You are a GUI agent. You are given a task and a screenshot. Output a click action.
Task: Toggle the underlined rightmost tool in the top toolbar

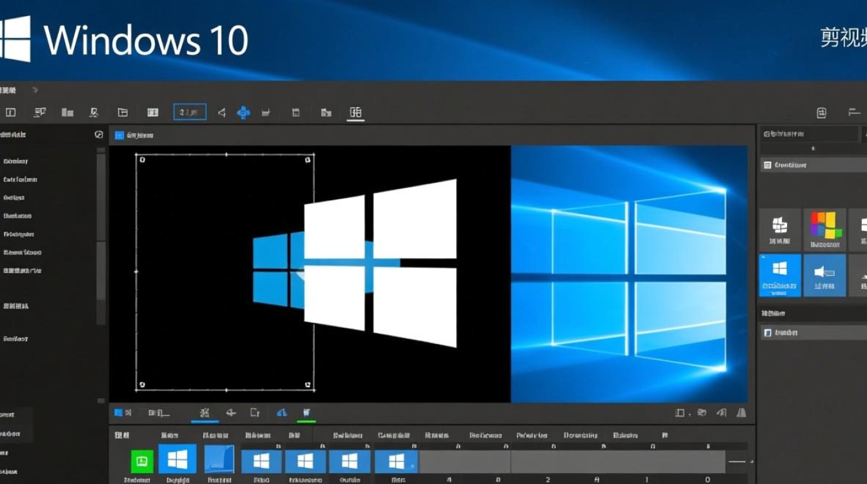point(355,112)
